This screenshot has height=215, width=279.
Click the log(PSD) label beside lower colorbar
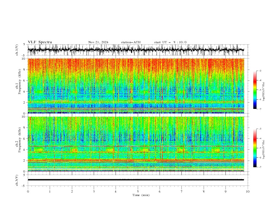click(263, 150)
